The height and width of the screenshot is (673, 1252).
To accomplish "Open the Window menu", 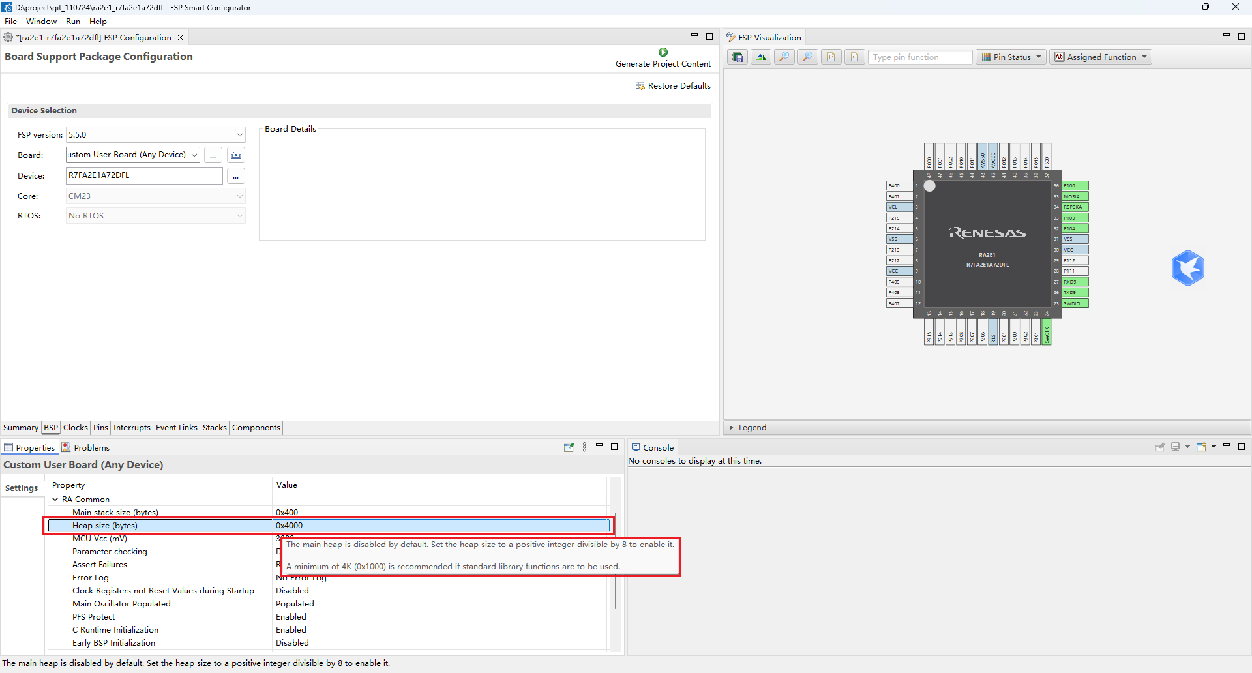I will click(x=41, y=22).
